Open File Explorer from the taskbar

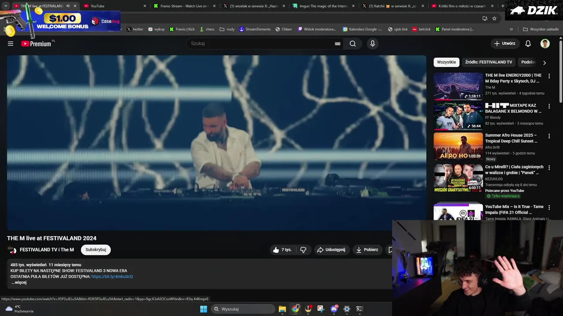tap(282, 309)
